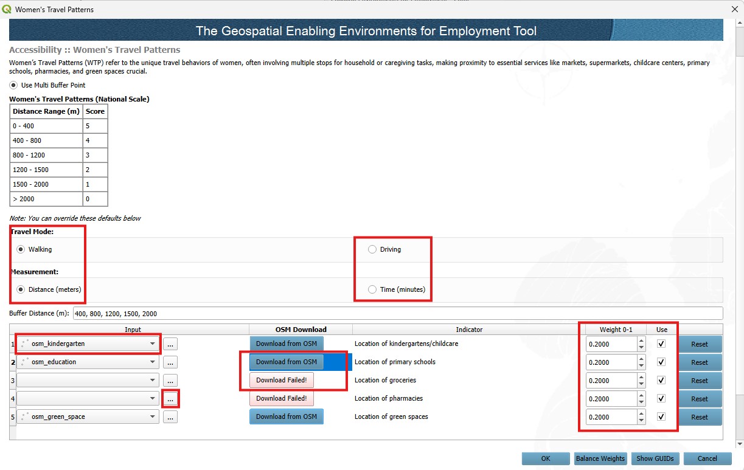The width and height of the screenshot is (744, 470).
Task: Reset the kindergartens/childcare row
Action: [700, 344]
